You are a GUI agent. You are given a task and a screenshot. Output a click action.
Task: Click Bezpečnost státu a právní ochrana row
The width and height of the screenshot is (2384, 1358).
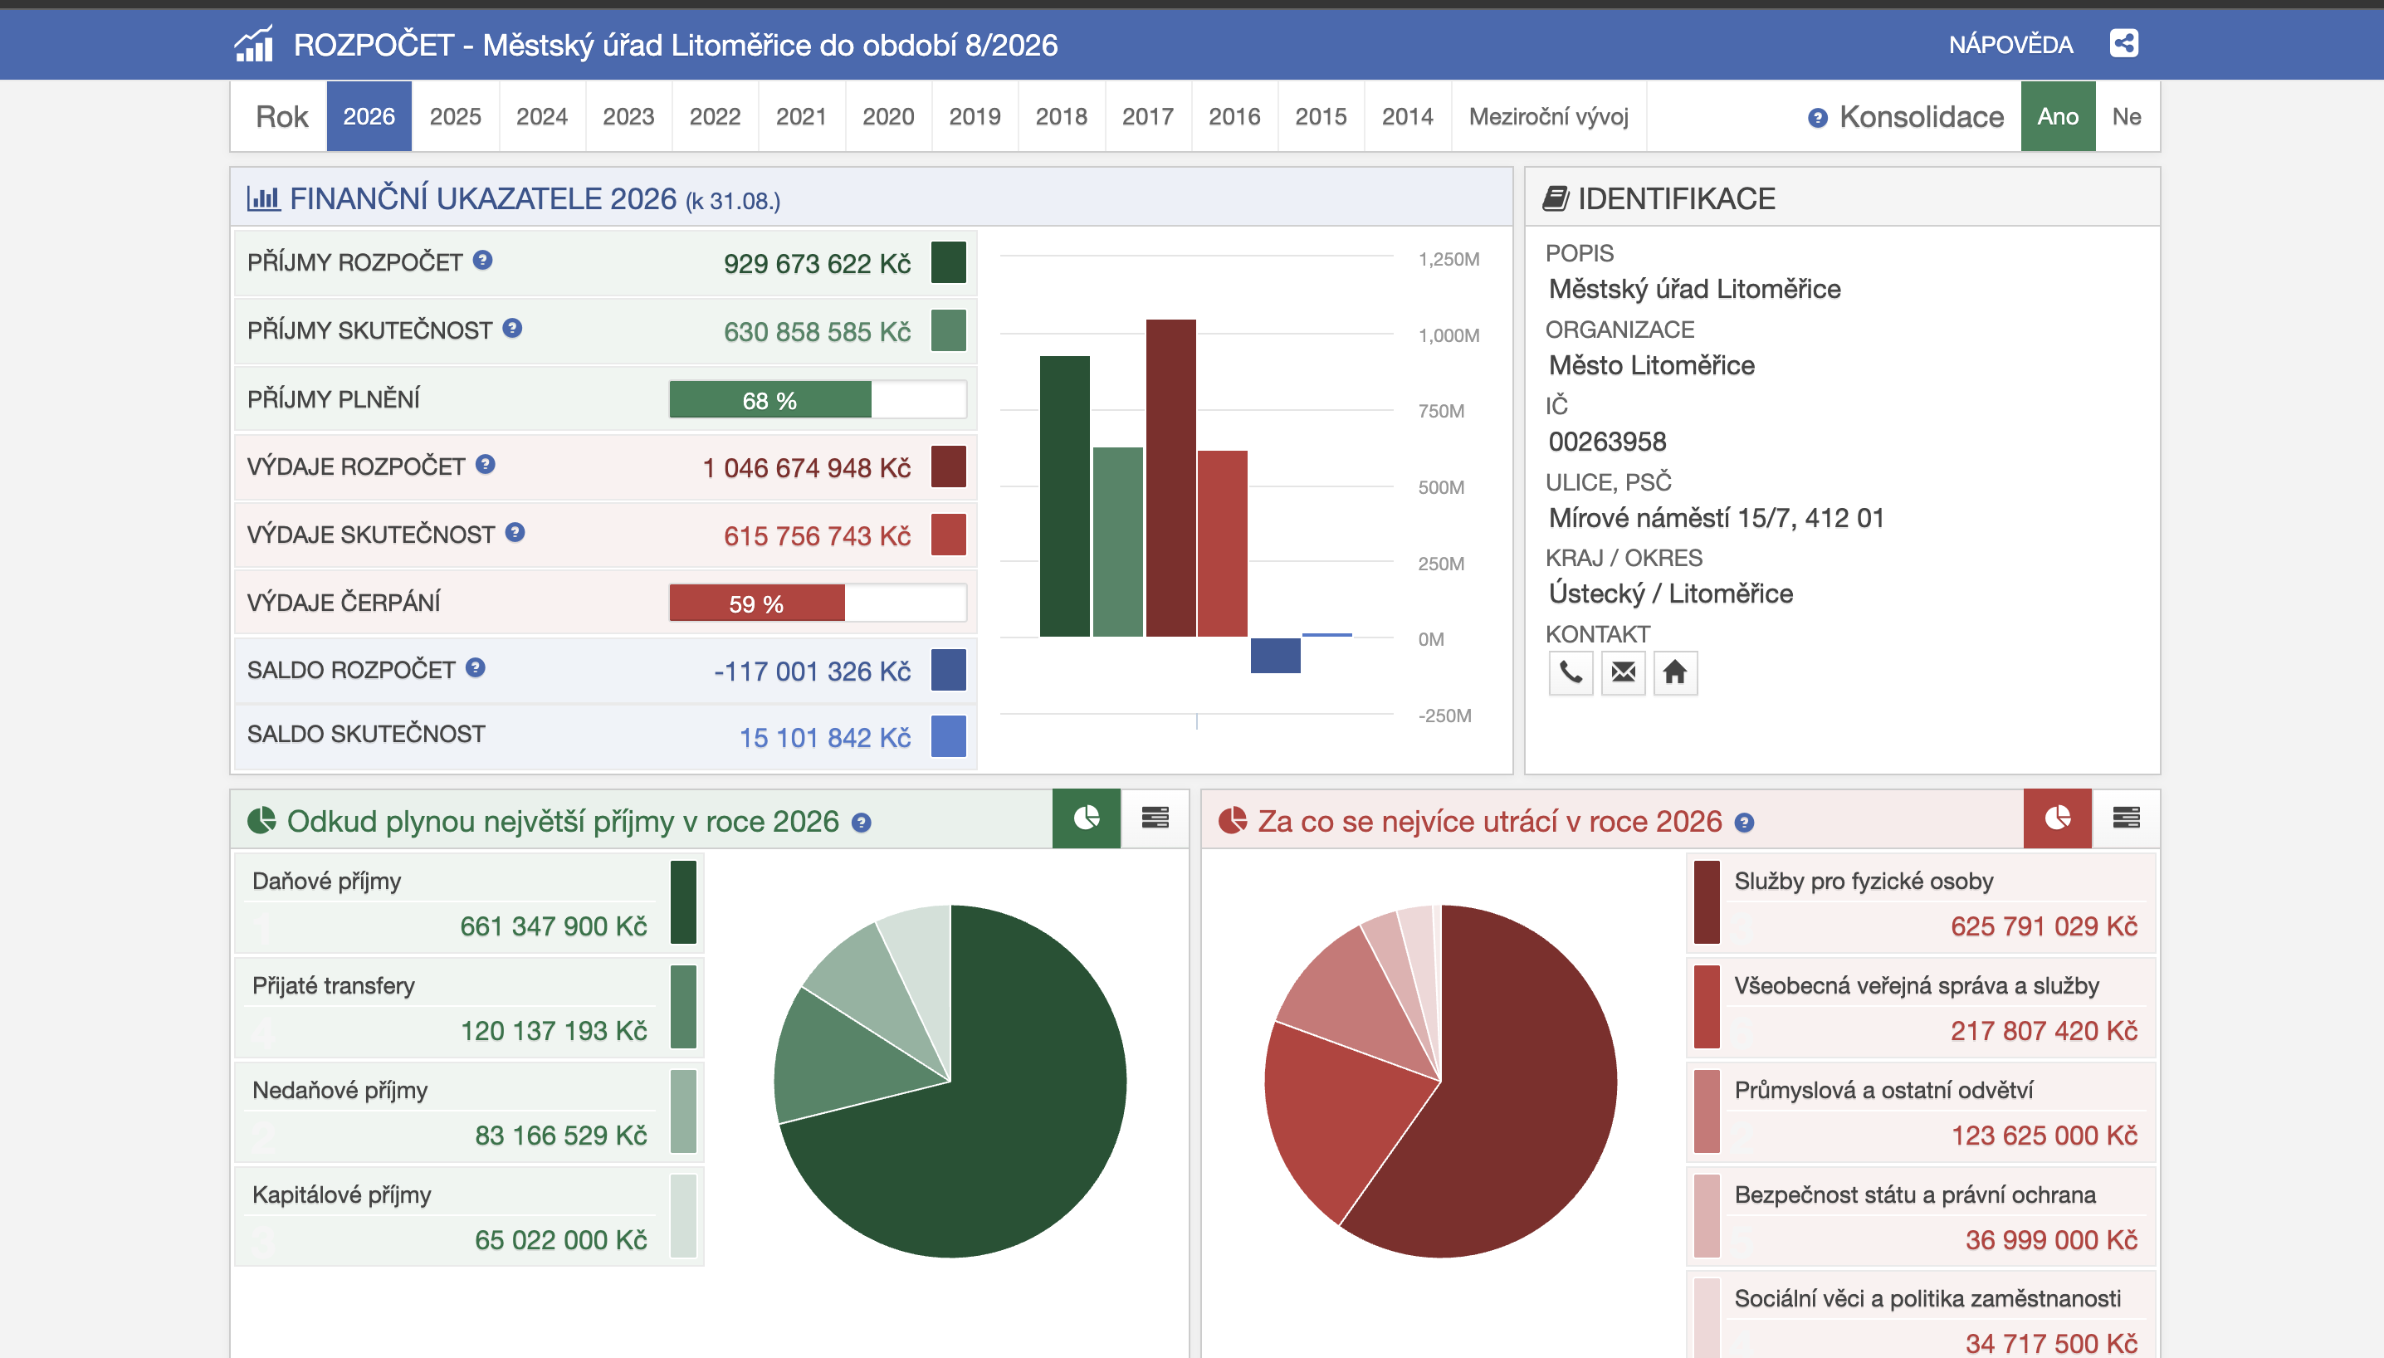point(1923,1216)
